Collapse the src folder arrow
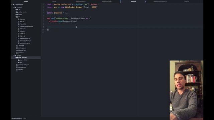This screenshot has width=214, height=120. point(15,17)
